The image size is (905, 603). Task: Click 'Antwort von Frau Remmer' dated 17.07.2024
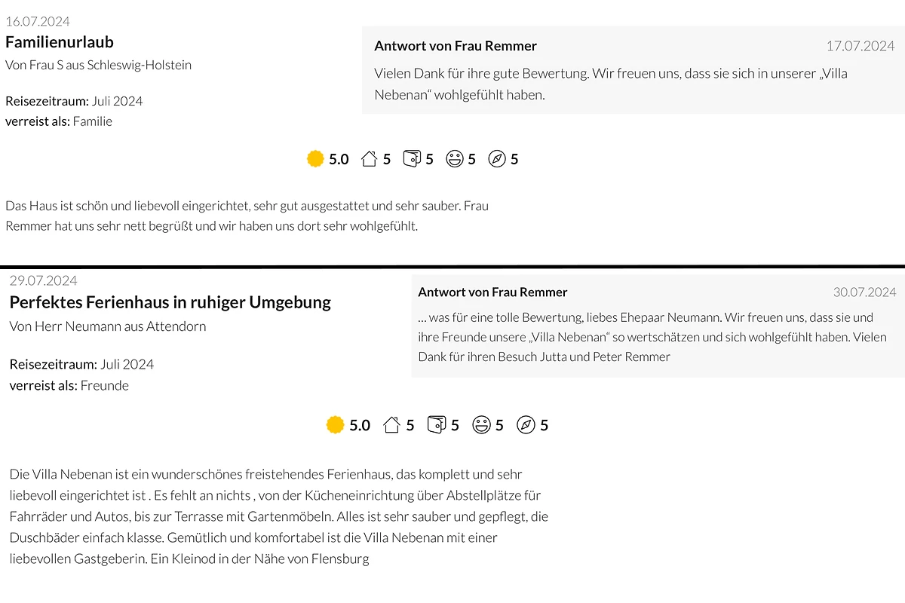pos(456,46)
